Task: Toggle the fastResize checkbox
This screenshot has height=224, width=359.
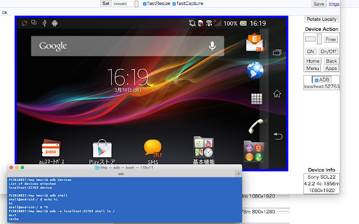Action: click(x=145, y=4)
